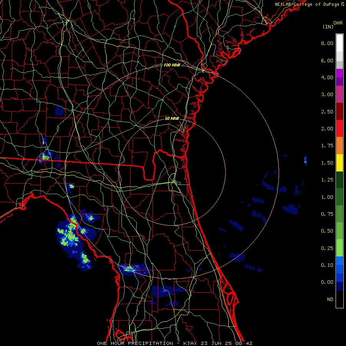Image resolution: width=346 pixels, height=346 pixels.
Task: Click the 6.00 legend value
Action: (x=327, y=60)
